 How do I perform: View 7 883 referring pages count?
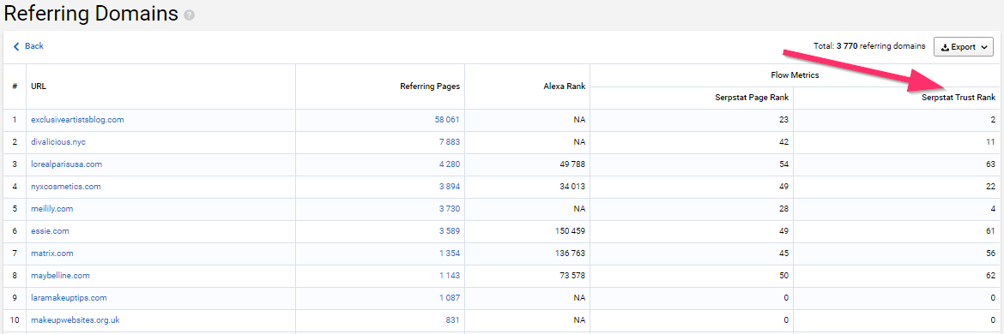[450, 142]
